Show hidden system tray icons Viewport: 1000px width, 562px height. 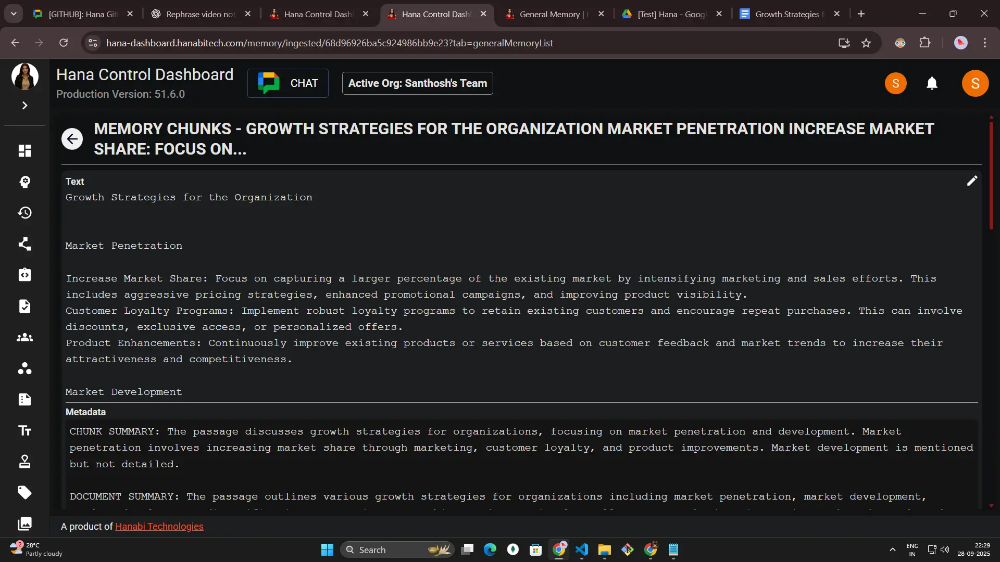[x=892, y=550]
